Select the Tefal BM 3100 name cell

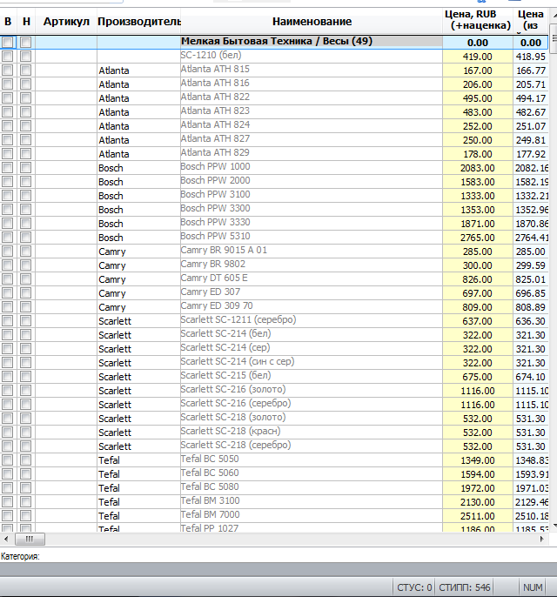[x=312, y=501]
